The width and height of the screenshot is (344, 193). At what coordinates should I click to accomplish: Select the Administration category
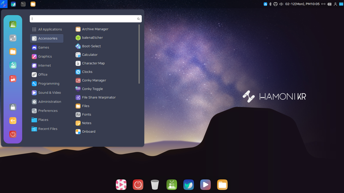coord(47,102)
